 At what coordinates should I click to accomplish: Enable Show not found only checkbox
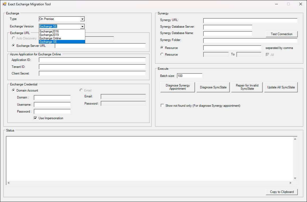(x=162, y=106)
